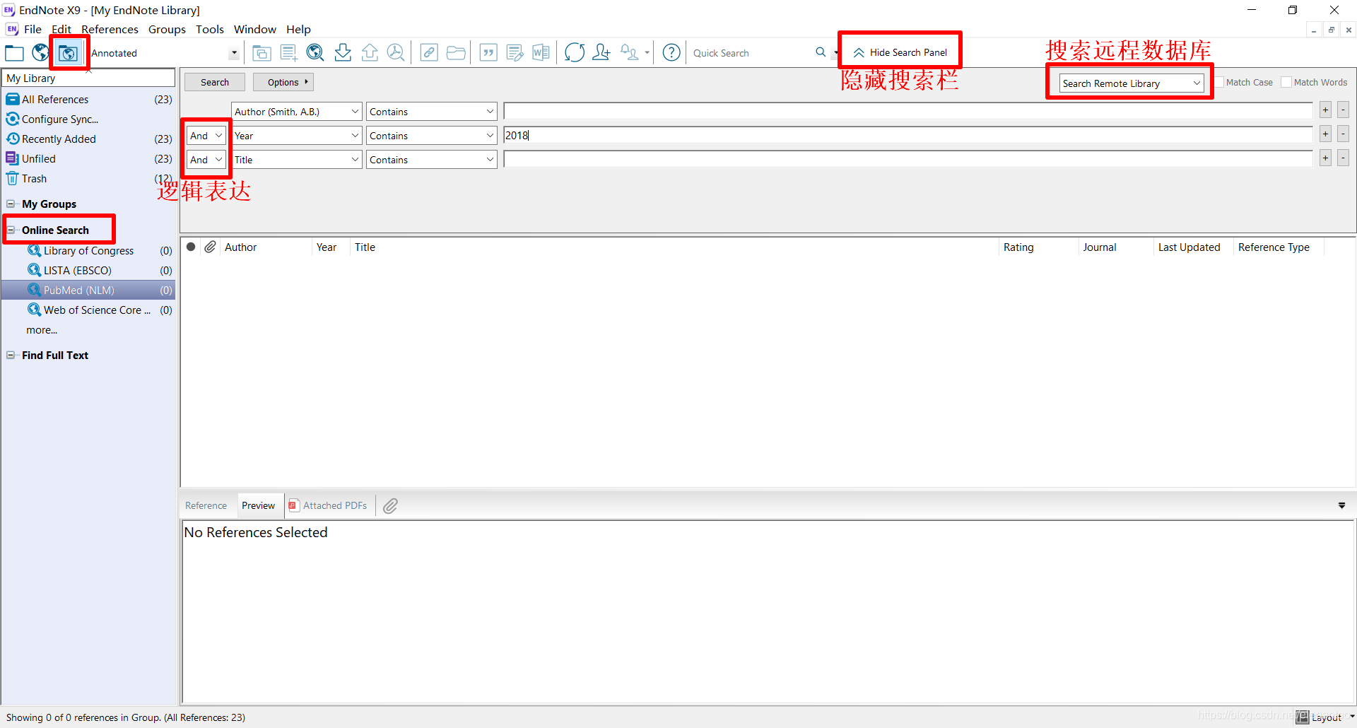Viewport: 1357px width, 728px height.
Task: Switch to the Attached PDFs tab
Action: click(328, 506)
